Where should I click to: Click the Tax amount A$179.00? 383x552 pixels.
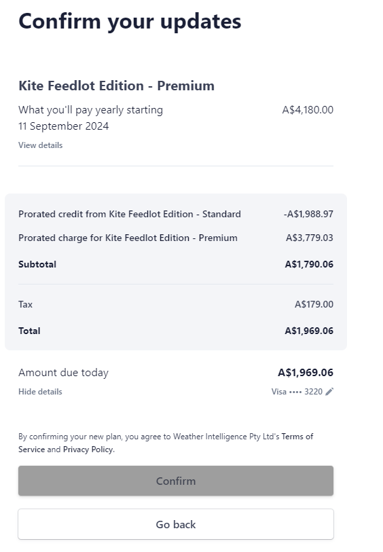click(314, 304)
